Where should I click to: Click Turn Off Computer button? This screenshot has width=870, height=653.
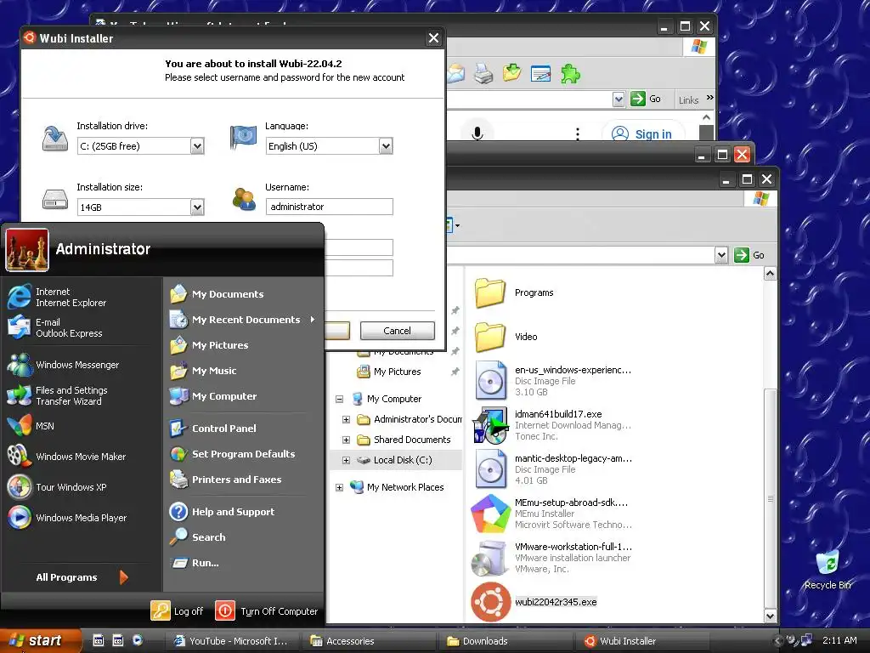click(x=266, y=610)
